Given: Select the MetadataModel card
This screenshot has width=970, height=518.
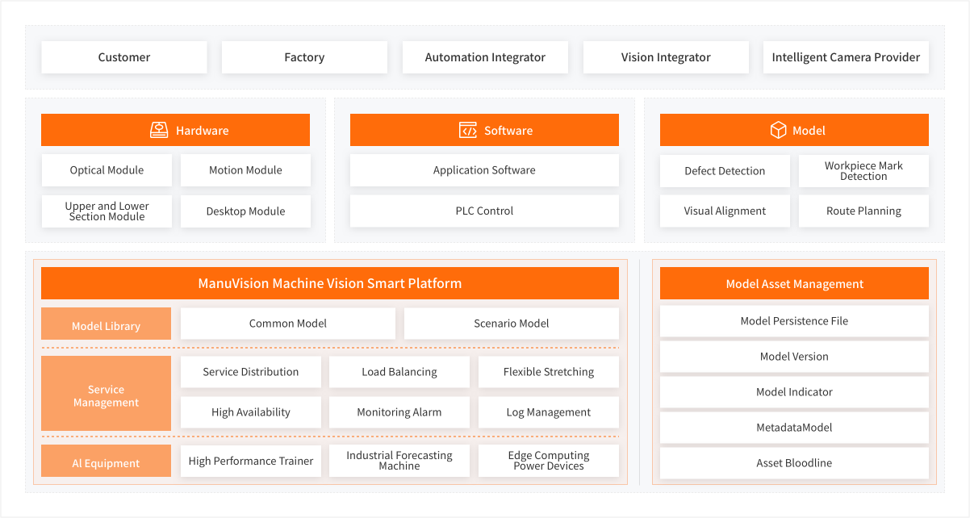Looking at the screenshot, I should click(794, 428).
